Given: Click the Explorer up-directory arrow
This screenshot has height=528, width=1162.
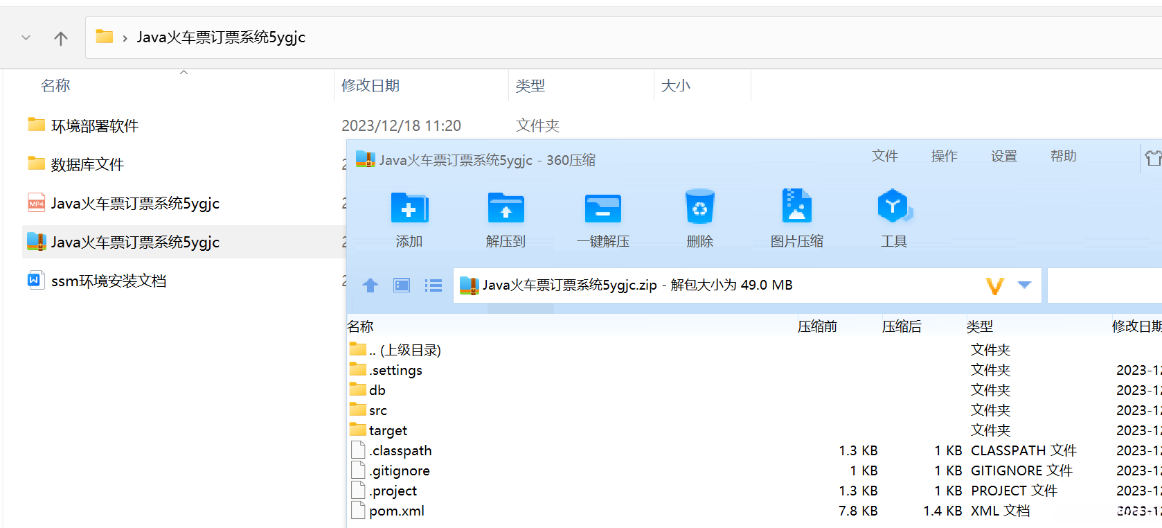Looking at the screenshot, I should point(61,38).
